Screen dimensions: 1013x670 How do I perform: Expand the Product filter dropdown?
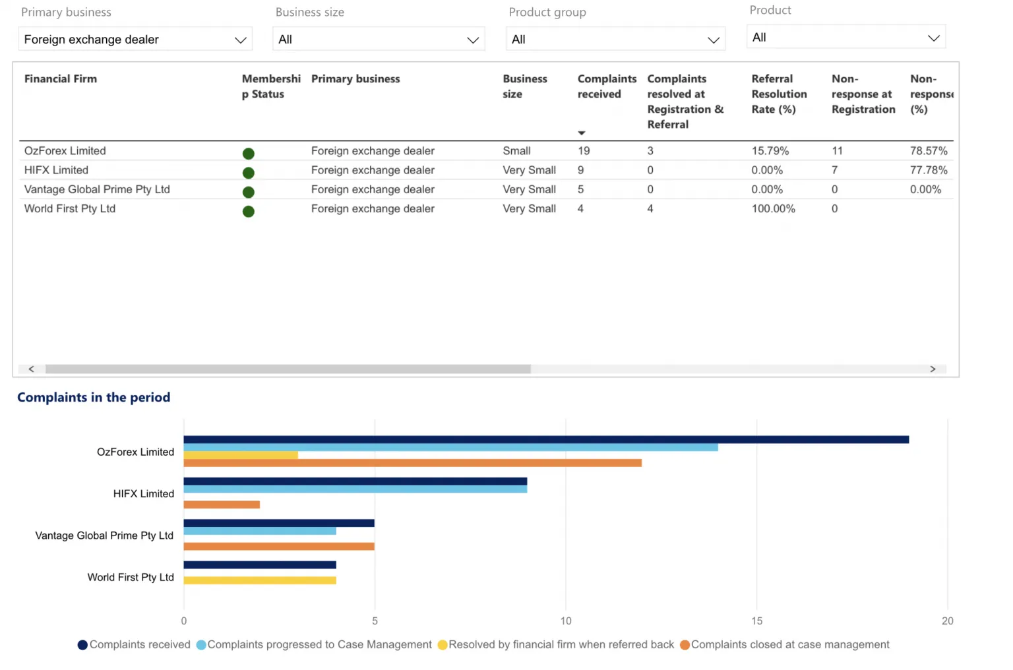point(846,37)
